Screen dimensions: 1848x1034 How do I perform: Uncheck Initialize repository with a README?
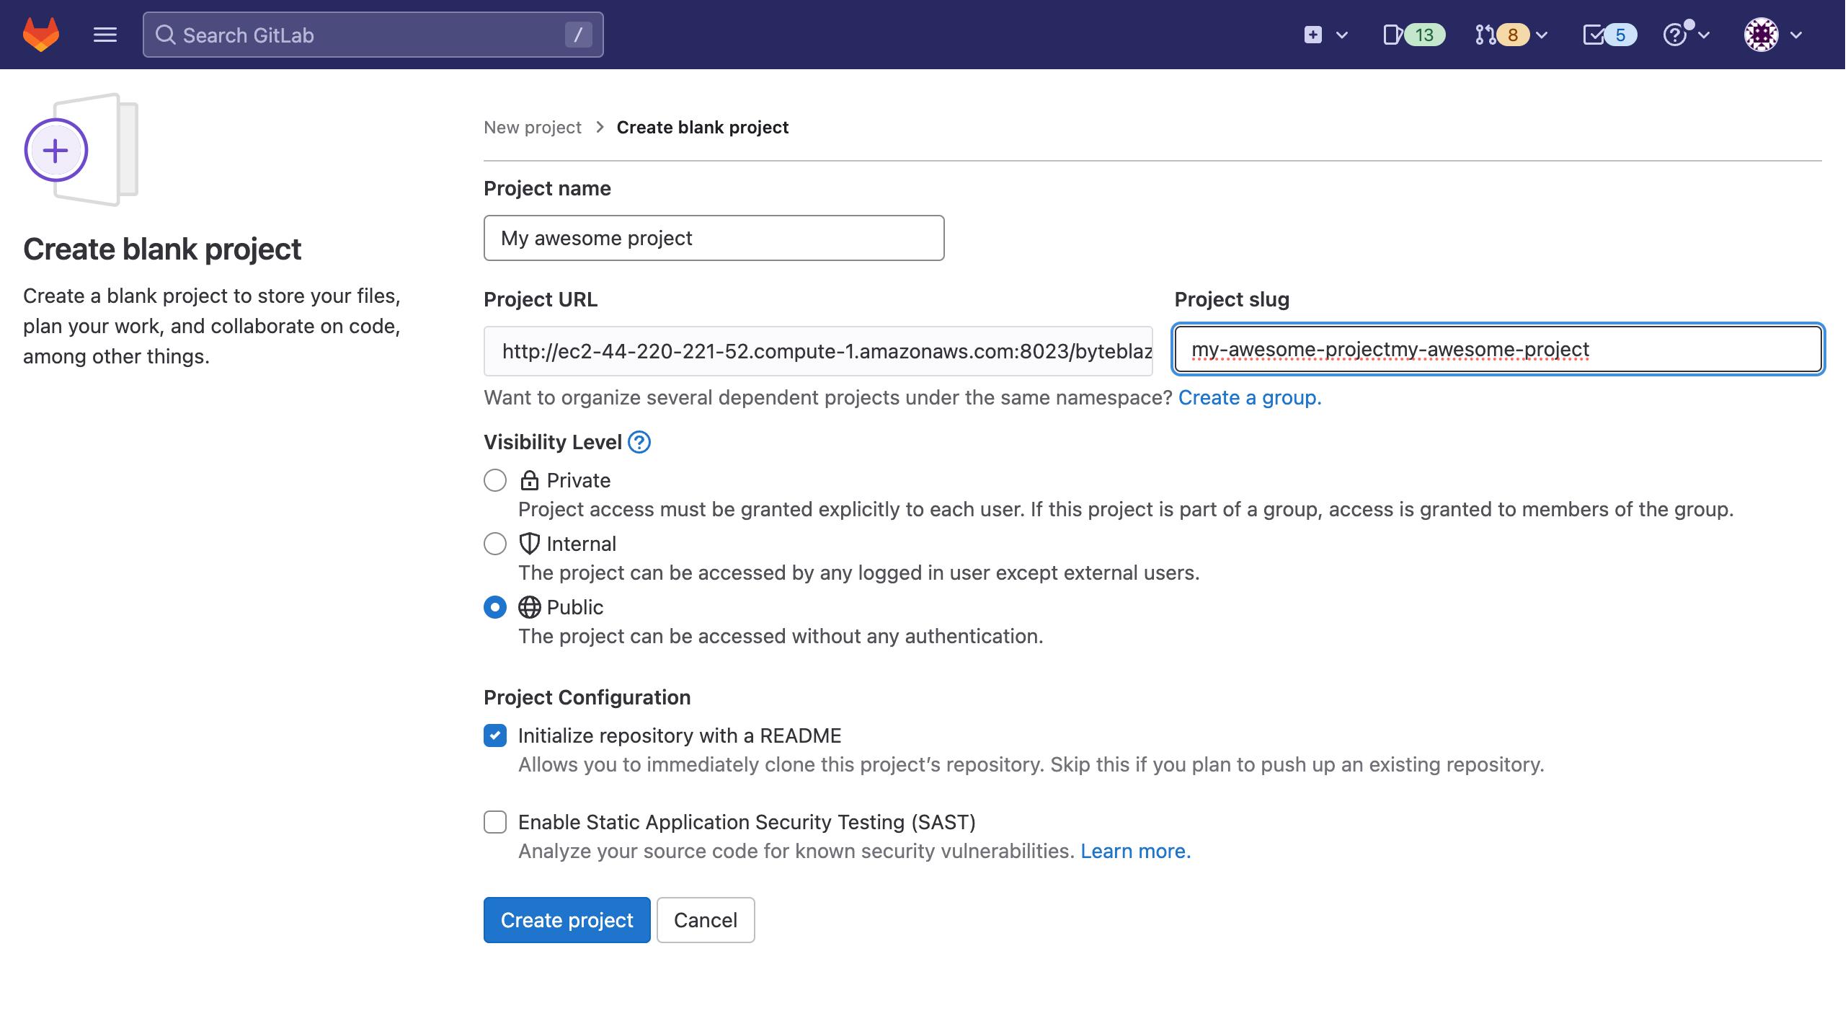pyautogui.click(x=495, y=735)
